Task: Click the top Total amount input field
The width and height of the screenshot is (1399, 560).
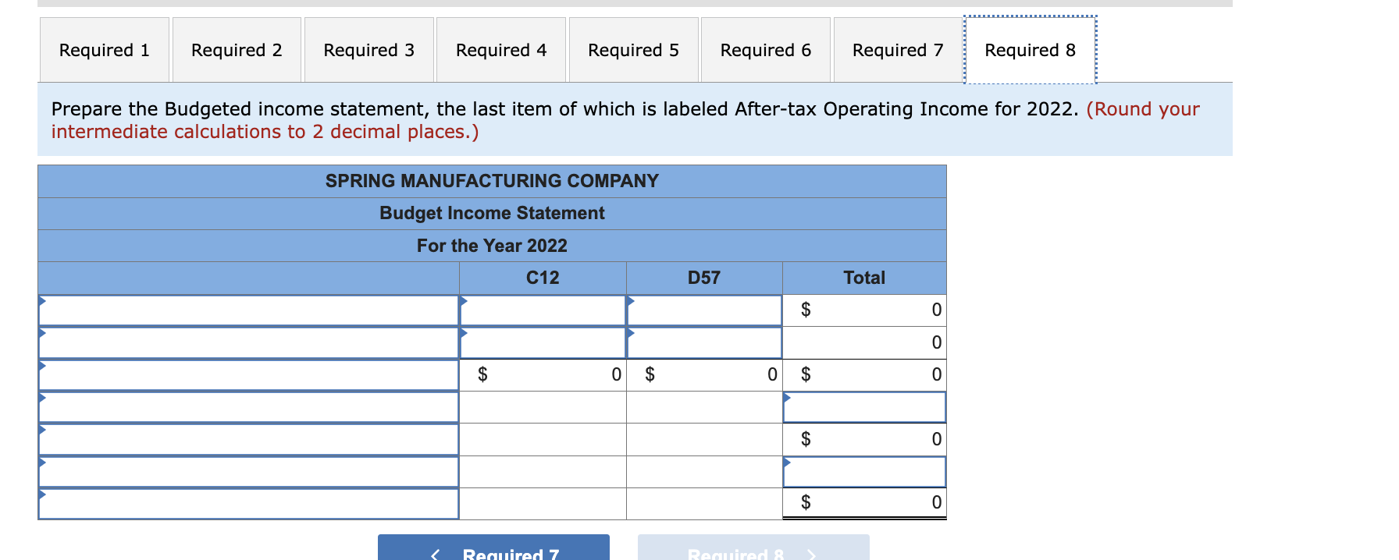Action: click(863, 310)
